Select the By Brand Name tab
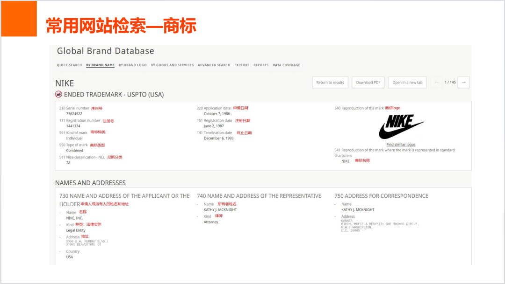505x284 pixels. pos(100,65)
